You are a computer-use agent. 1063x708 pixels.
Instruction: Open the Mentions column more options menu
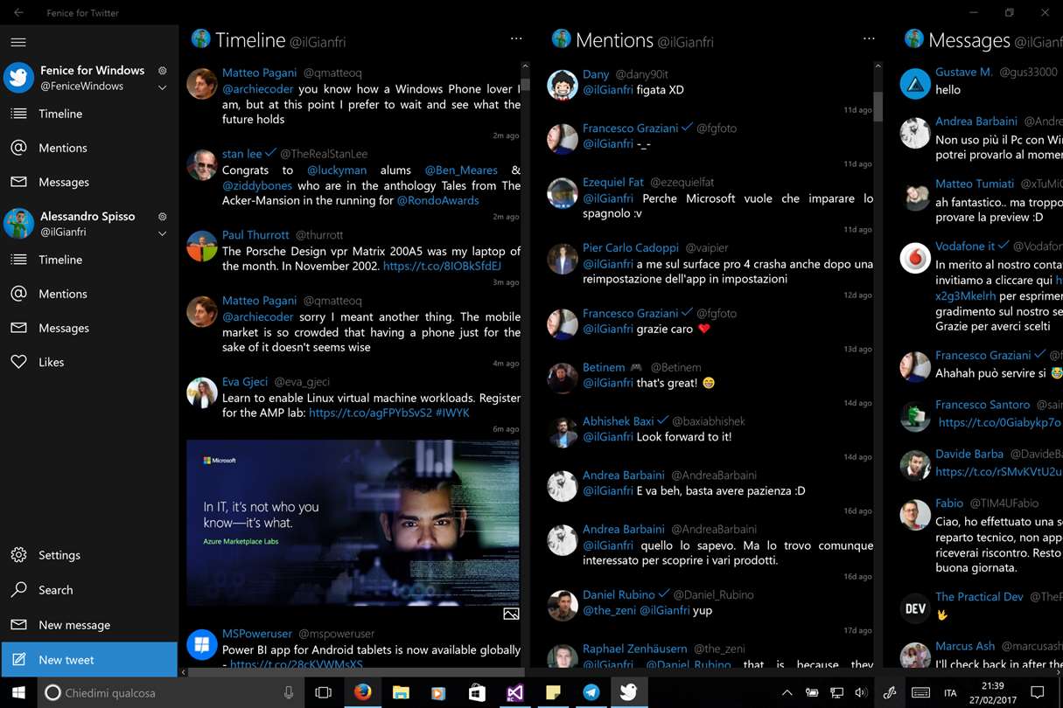click(869, 39)
